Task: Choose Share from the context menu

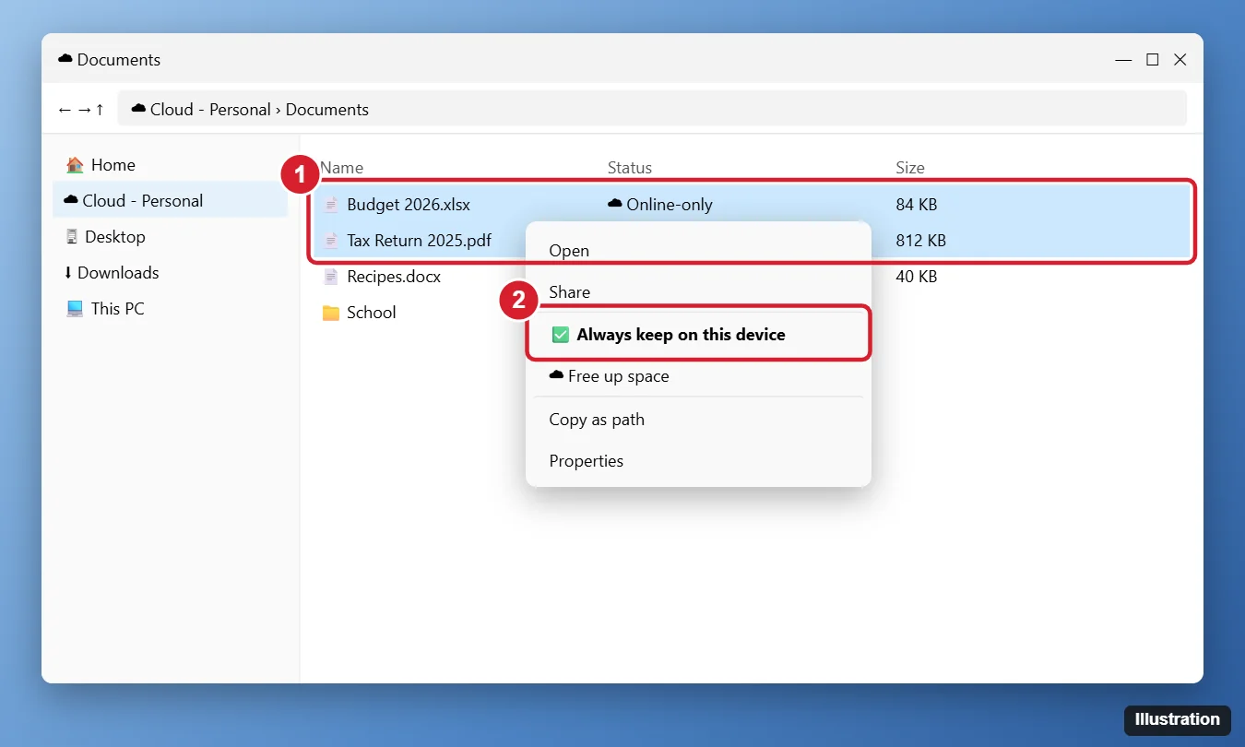Action: [698, 292]
